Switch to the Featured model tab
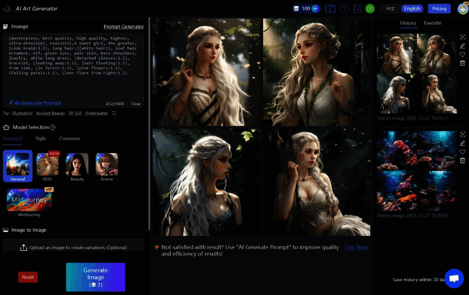Screen dimensions: 469x295 click(x=13, y=139)
